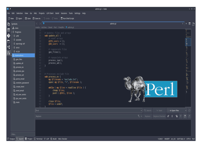Viewport: 202px width, 151px height.
Task: Open the Terminal bottom panel
Action: 38,139
